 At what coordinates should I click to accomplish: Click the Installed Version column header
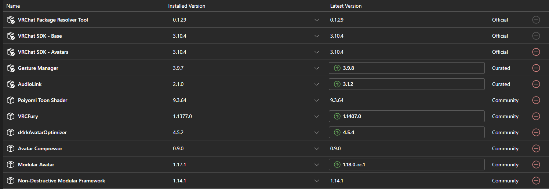coord(186,6)
